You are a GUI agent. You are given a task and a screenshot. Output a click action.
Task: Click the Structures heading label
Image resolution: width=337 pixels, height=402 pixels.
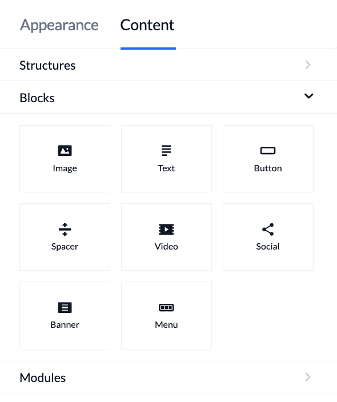[x=47, y=65]
